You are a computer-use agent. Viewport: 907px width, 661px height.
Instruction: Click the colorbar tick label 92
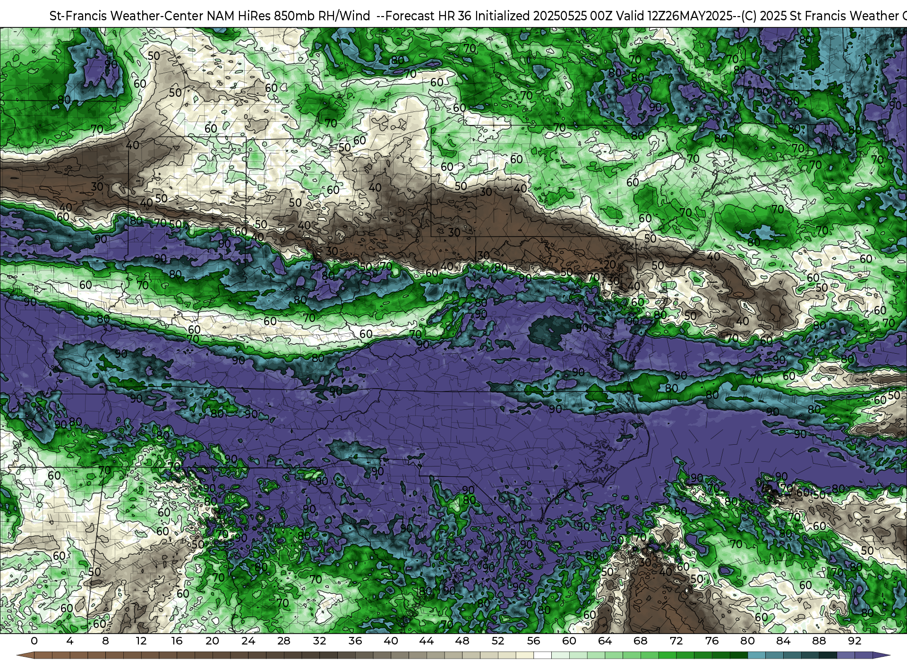(855, 641)
